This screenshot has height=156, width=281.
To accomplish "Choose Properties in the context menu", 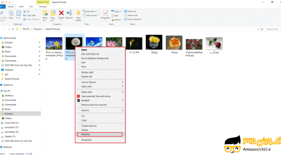I will pyautogui.click(x=86, y=140).
